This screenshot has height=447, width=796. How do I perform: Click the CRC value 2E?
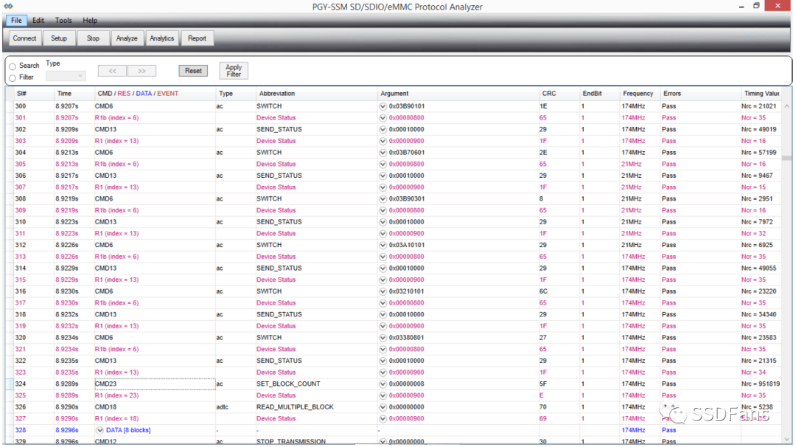(x=543, y=153)
